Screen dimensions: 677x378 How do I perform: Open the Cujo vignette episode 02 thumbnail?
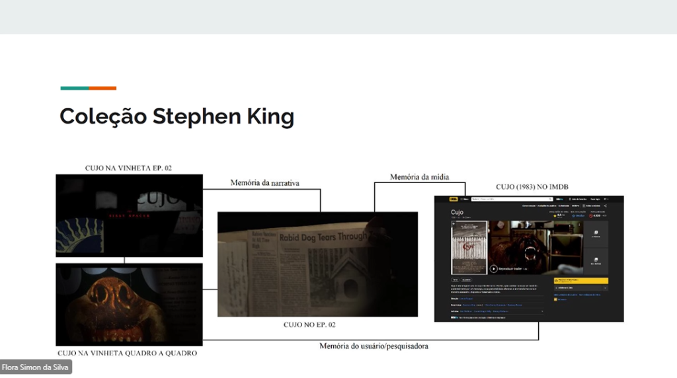tap(129, 215)
